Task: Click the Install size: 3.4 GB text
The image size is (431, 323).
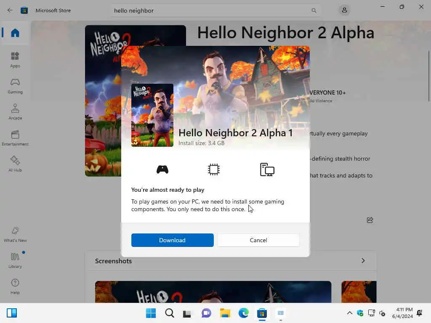Action: (202, 143)
